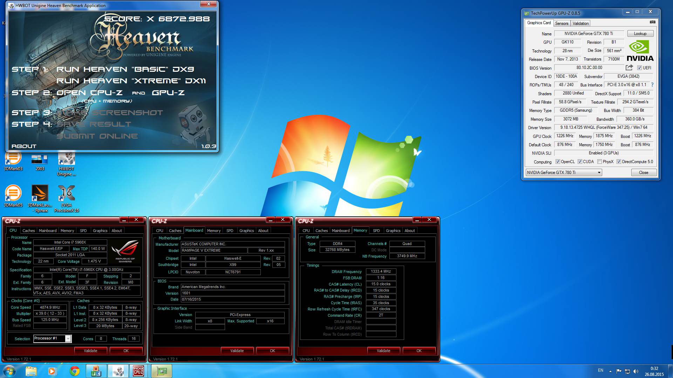
Task: Click the MFC blocks taskbar icon
Action: 96,371
